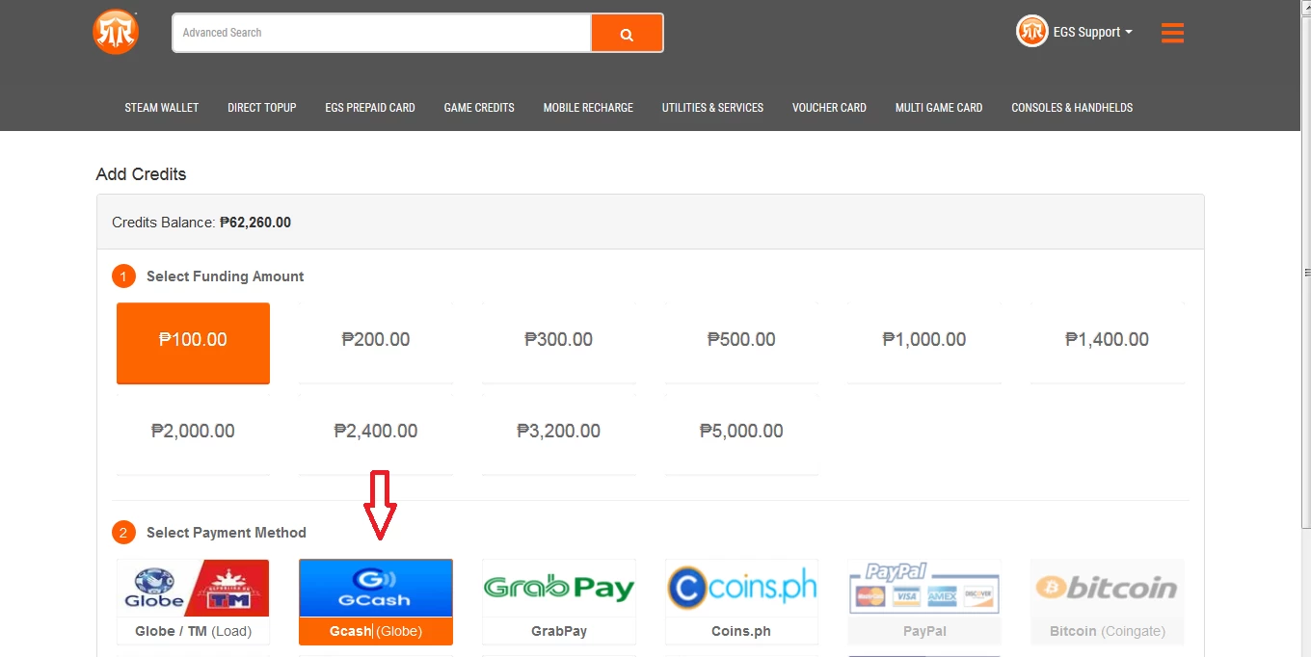Viewport: 1311px width, 657px height.
Task: Click the EGS logo in the header
Action: (x=116, y=32)
